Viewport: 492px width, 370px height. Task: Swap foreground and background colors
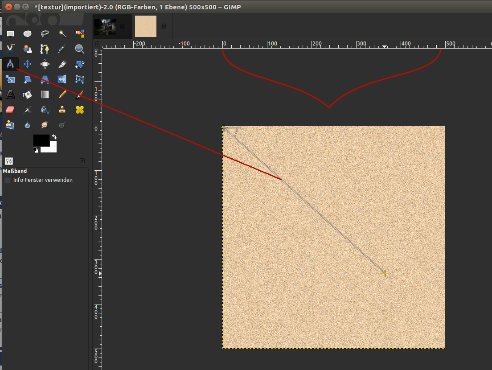(54, 137)
